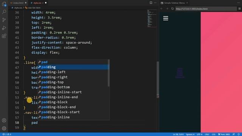Viewport: 242px width, 136px height.
Task: Click Spaces: 4 indentation setting
Action: (x=190, y=134)
